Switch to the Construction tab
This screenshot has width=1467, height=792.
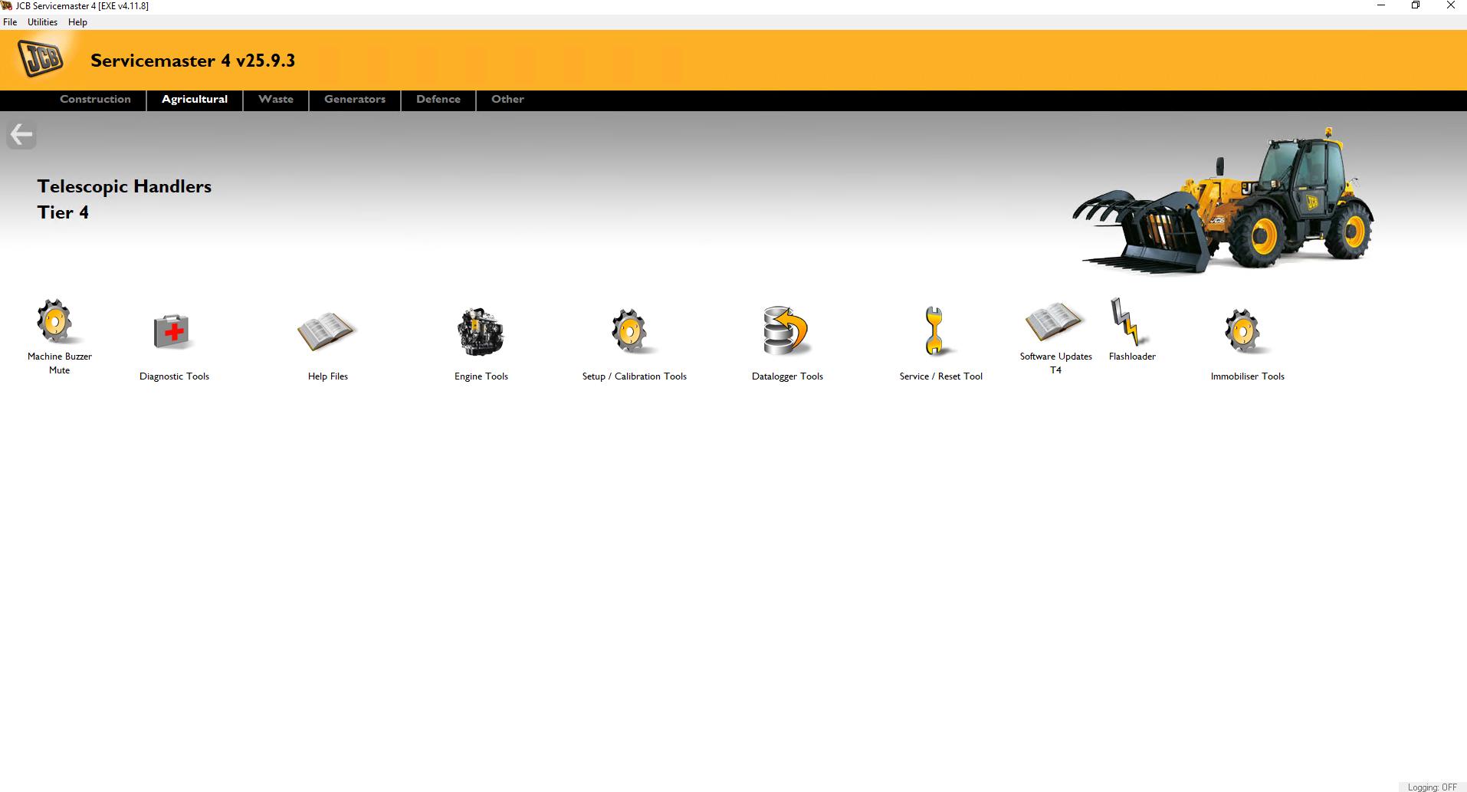(95, 100)
